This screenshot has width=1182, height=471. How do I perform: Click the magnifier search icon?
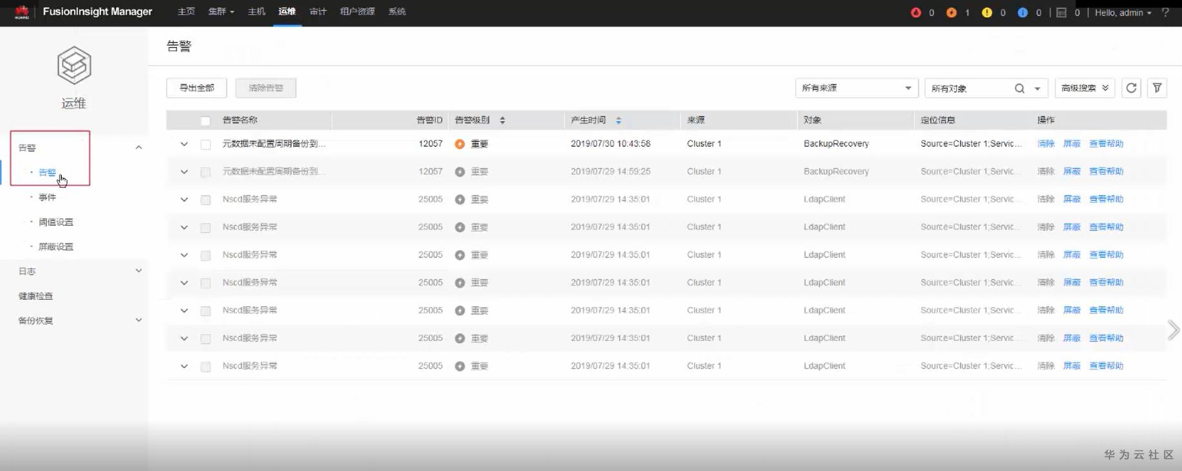[1019, 88]
